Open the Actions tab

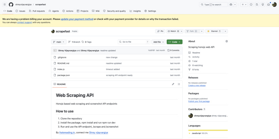point(68,11)
